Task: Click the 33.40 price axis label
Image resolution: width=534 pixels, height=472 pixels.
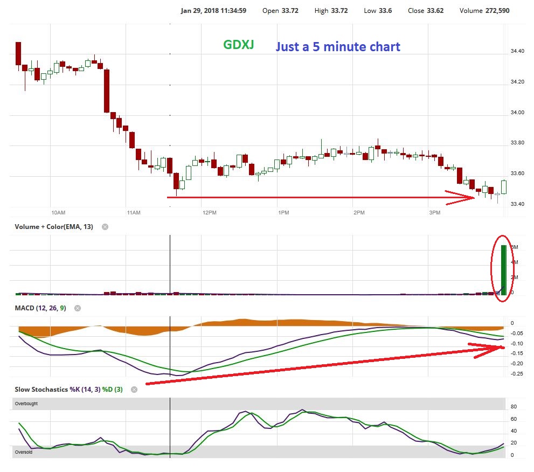Action: [x=517, y=204]
